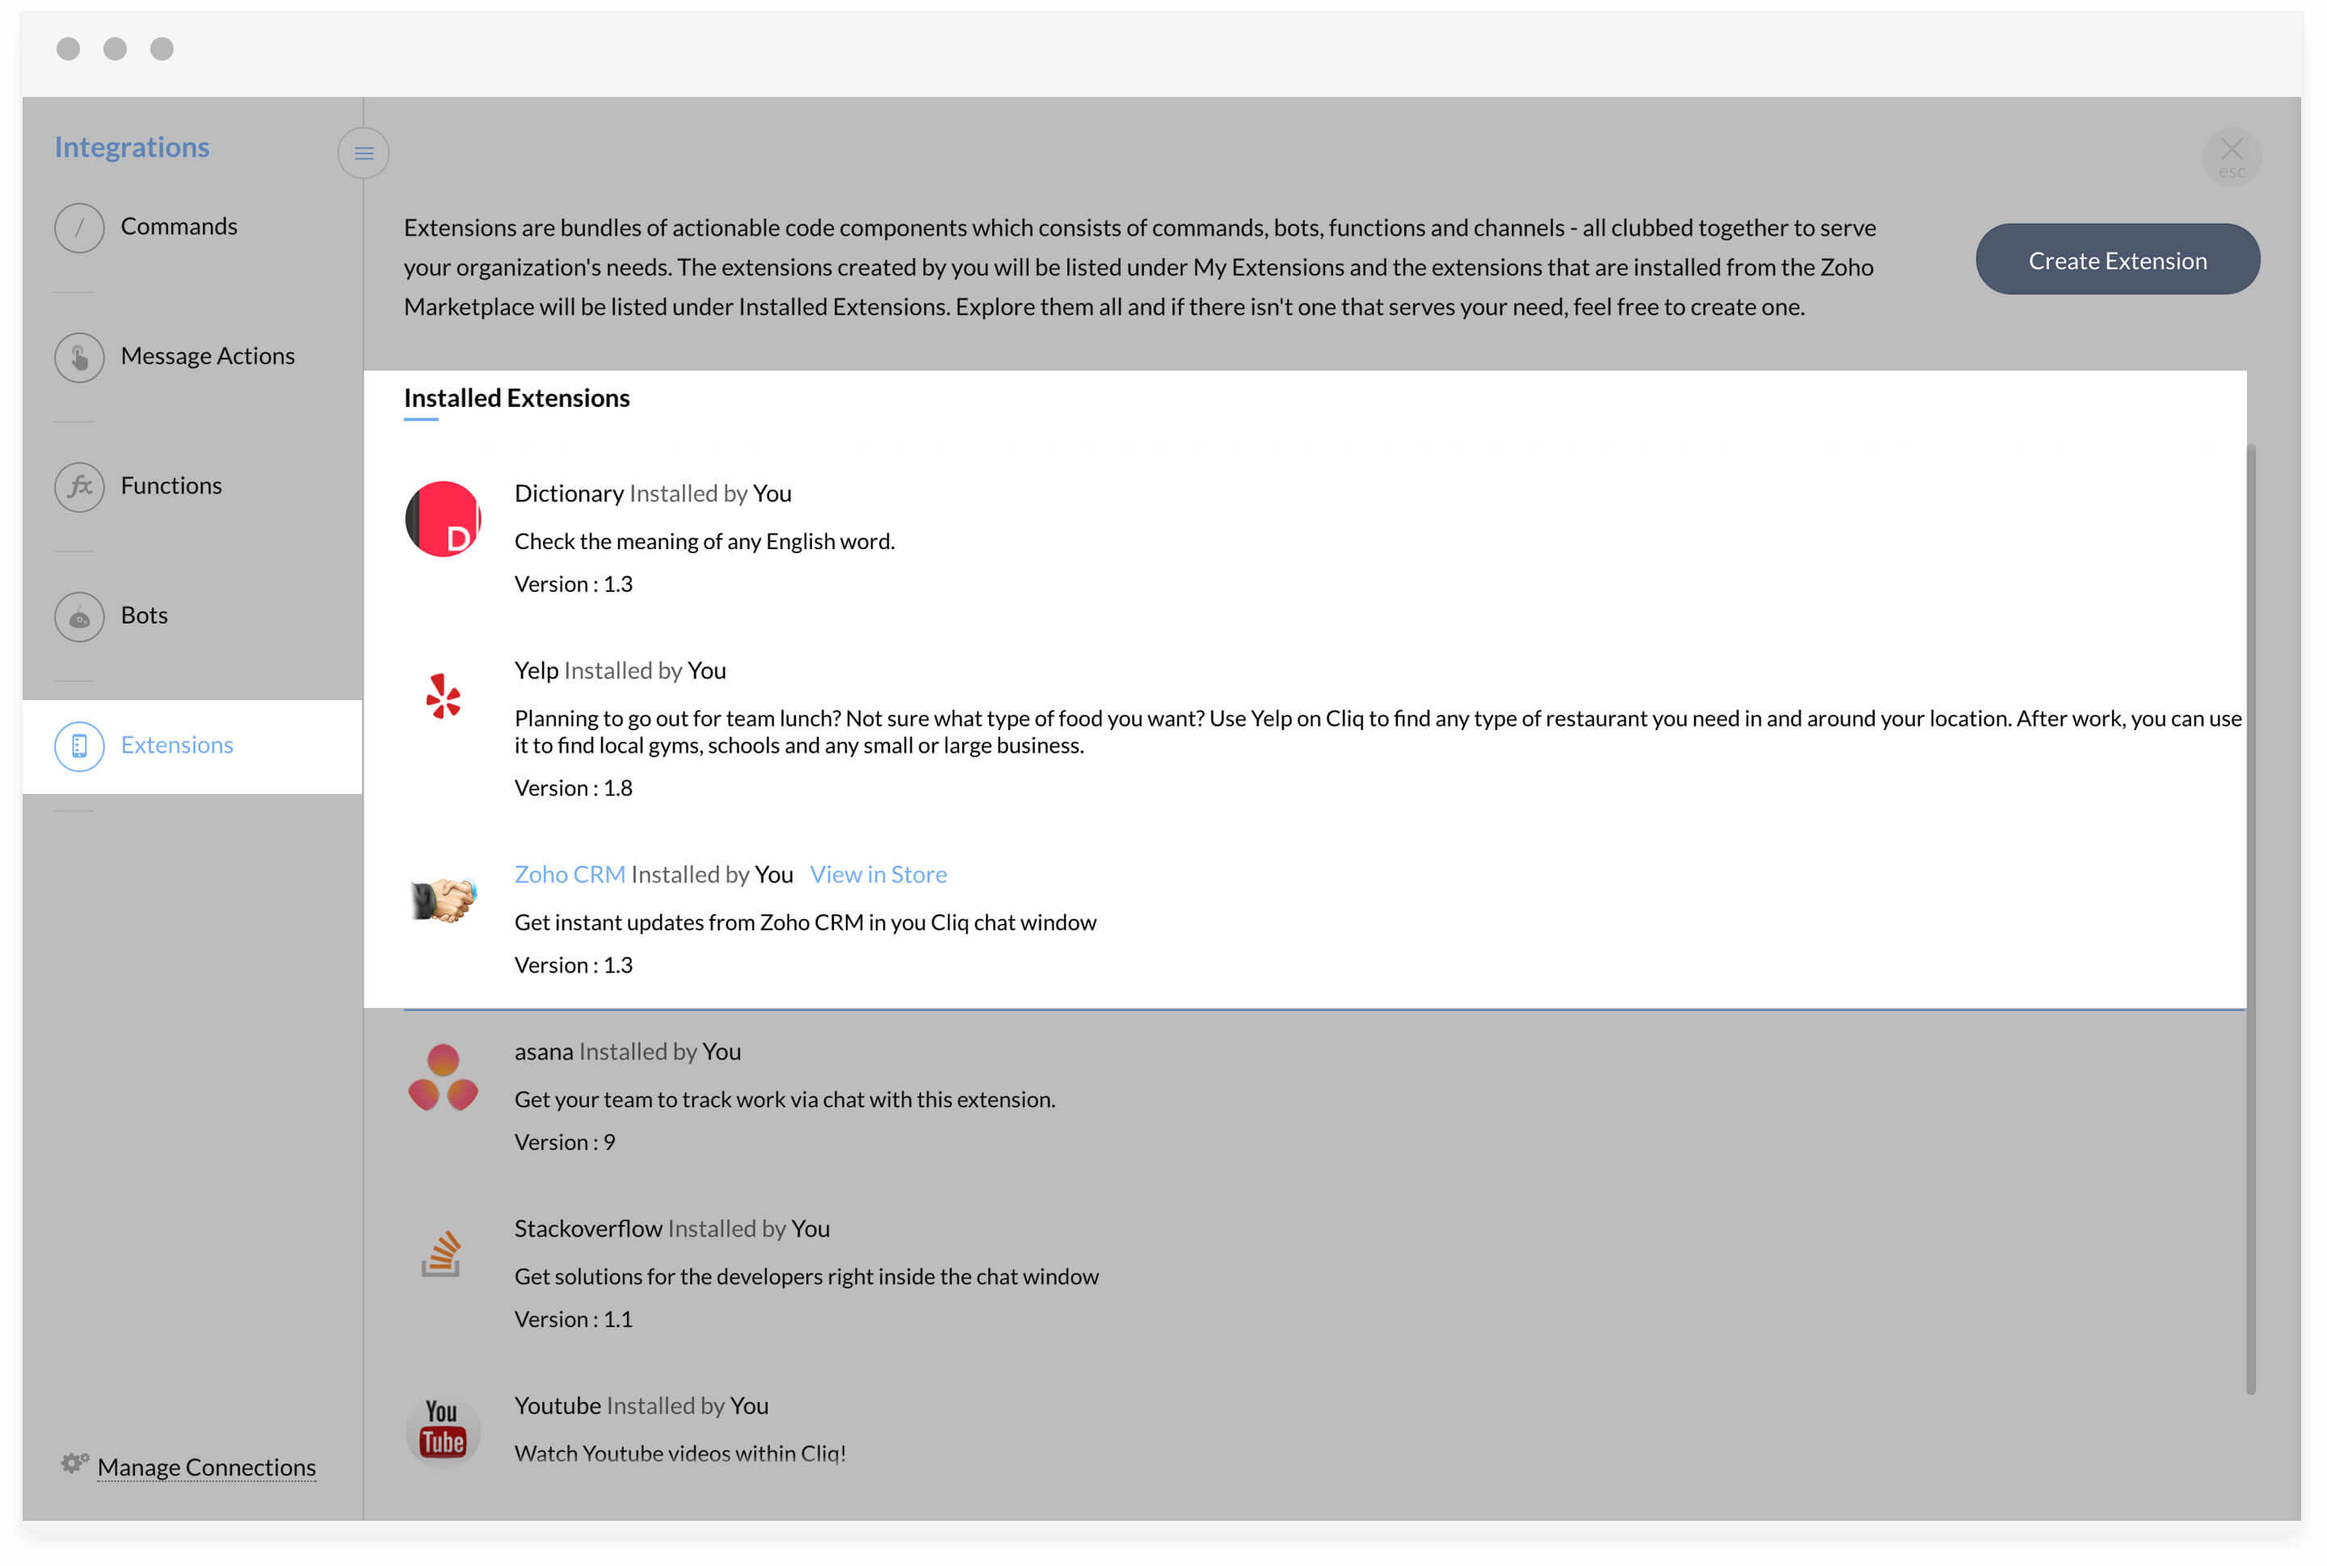
Task: Open the Commands section
Action: 179,227
